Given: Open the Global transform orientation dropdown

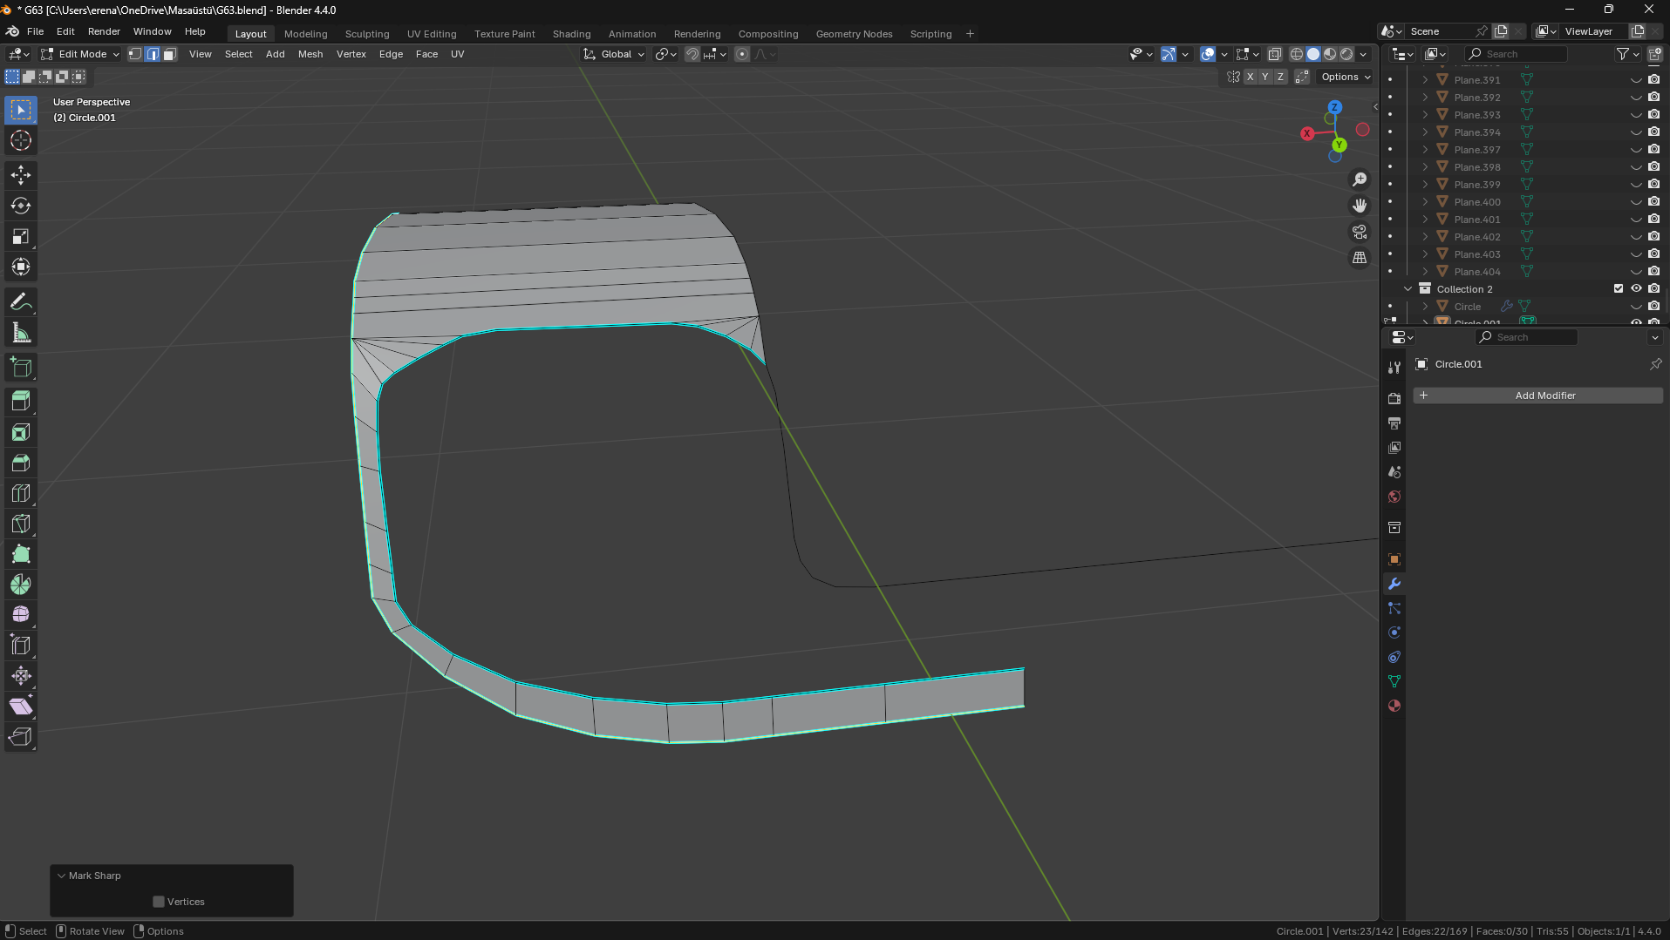Looking at the screenshot, I should tap(615, 54).
